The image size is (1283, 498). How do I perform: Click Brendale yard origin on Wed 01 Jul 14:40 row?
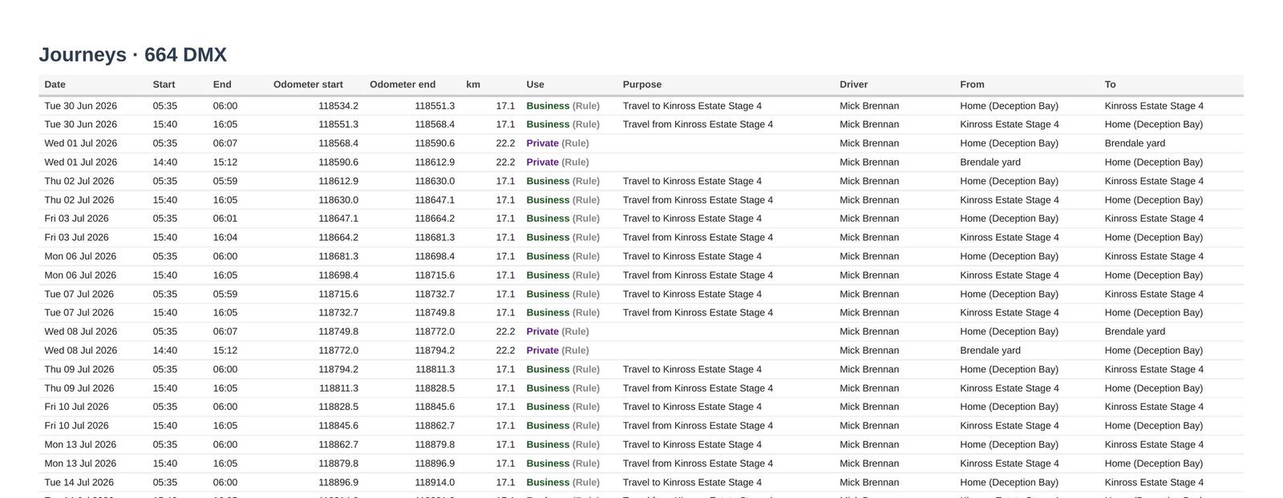point(990,162)
